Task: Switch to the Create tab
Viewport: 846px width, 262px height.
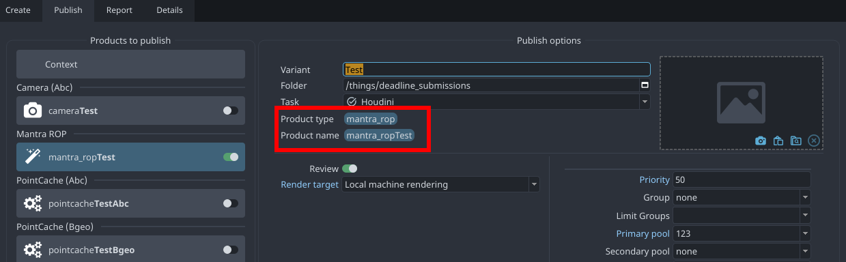Action: [x=18, y=10]
